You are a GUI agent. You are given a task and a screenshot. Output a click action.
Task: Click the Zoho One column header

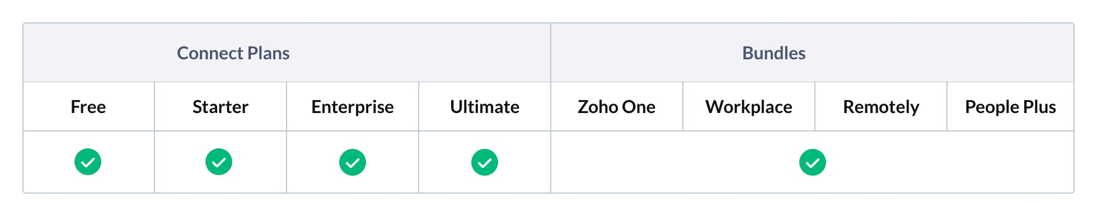pyautogui.click(x=617, y=107)
